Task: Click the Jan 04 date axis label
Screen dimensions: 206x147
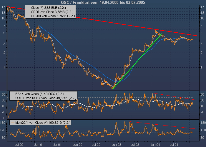Action: [155, 145]
